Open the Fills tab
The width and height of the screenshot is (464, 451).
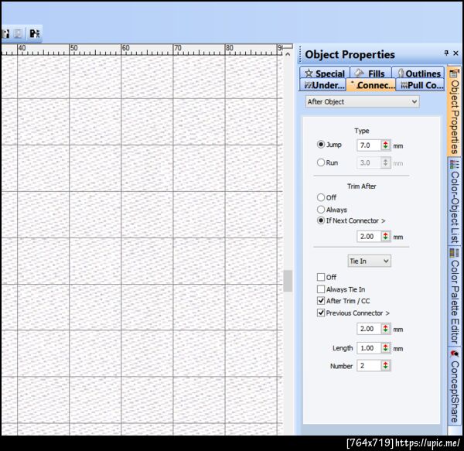[370, 73]
